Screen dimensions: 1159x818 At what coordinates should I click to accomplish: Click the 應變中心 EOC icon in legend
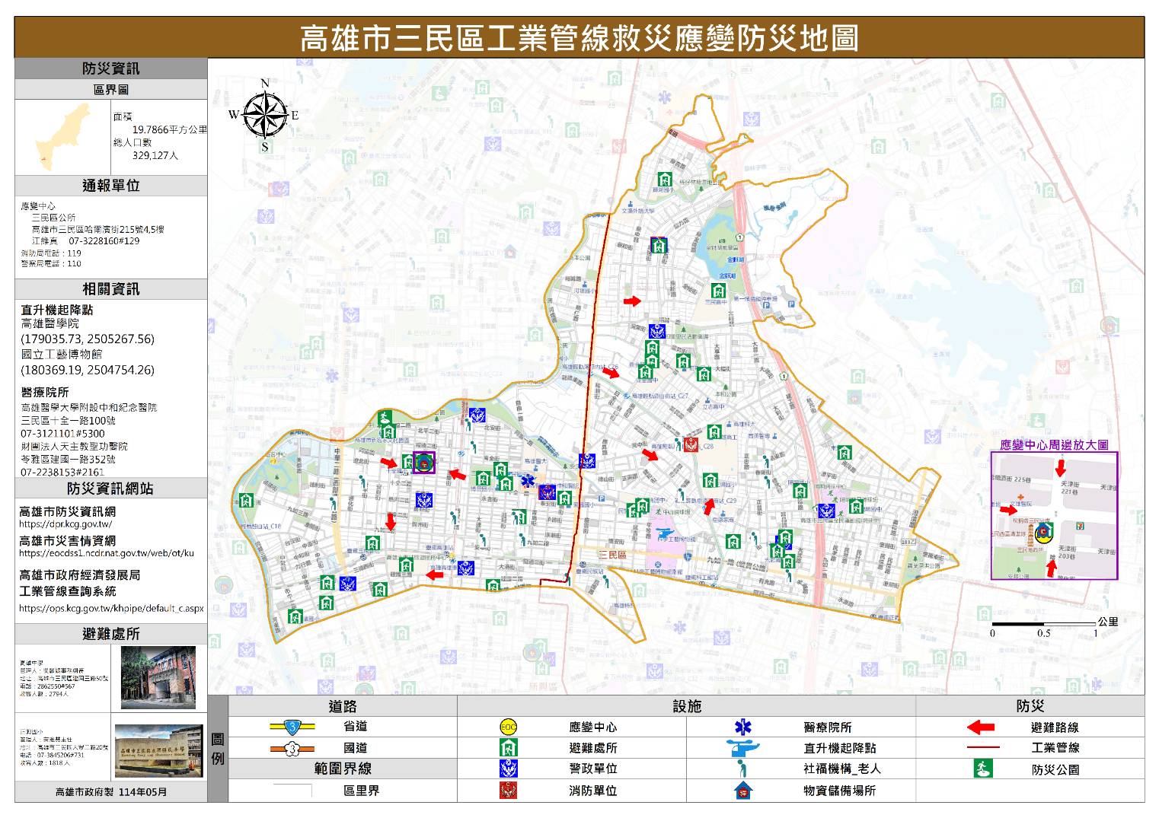(508, 727)
